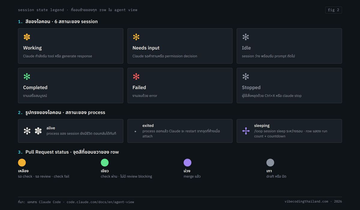Click the sleeping card label

[x=262, y=125]
